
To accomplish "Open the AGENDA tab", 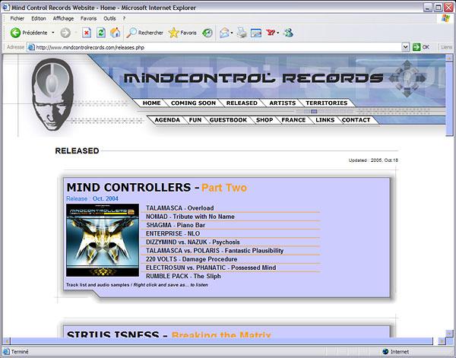I will pos(167,120).
